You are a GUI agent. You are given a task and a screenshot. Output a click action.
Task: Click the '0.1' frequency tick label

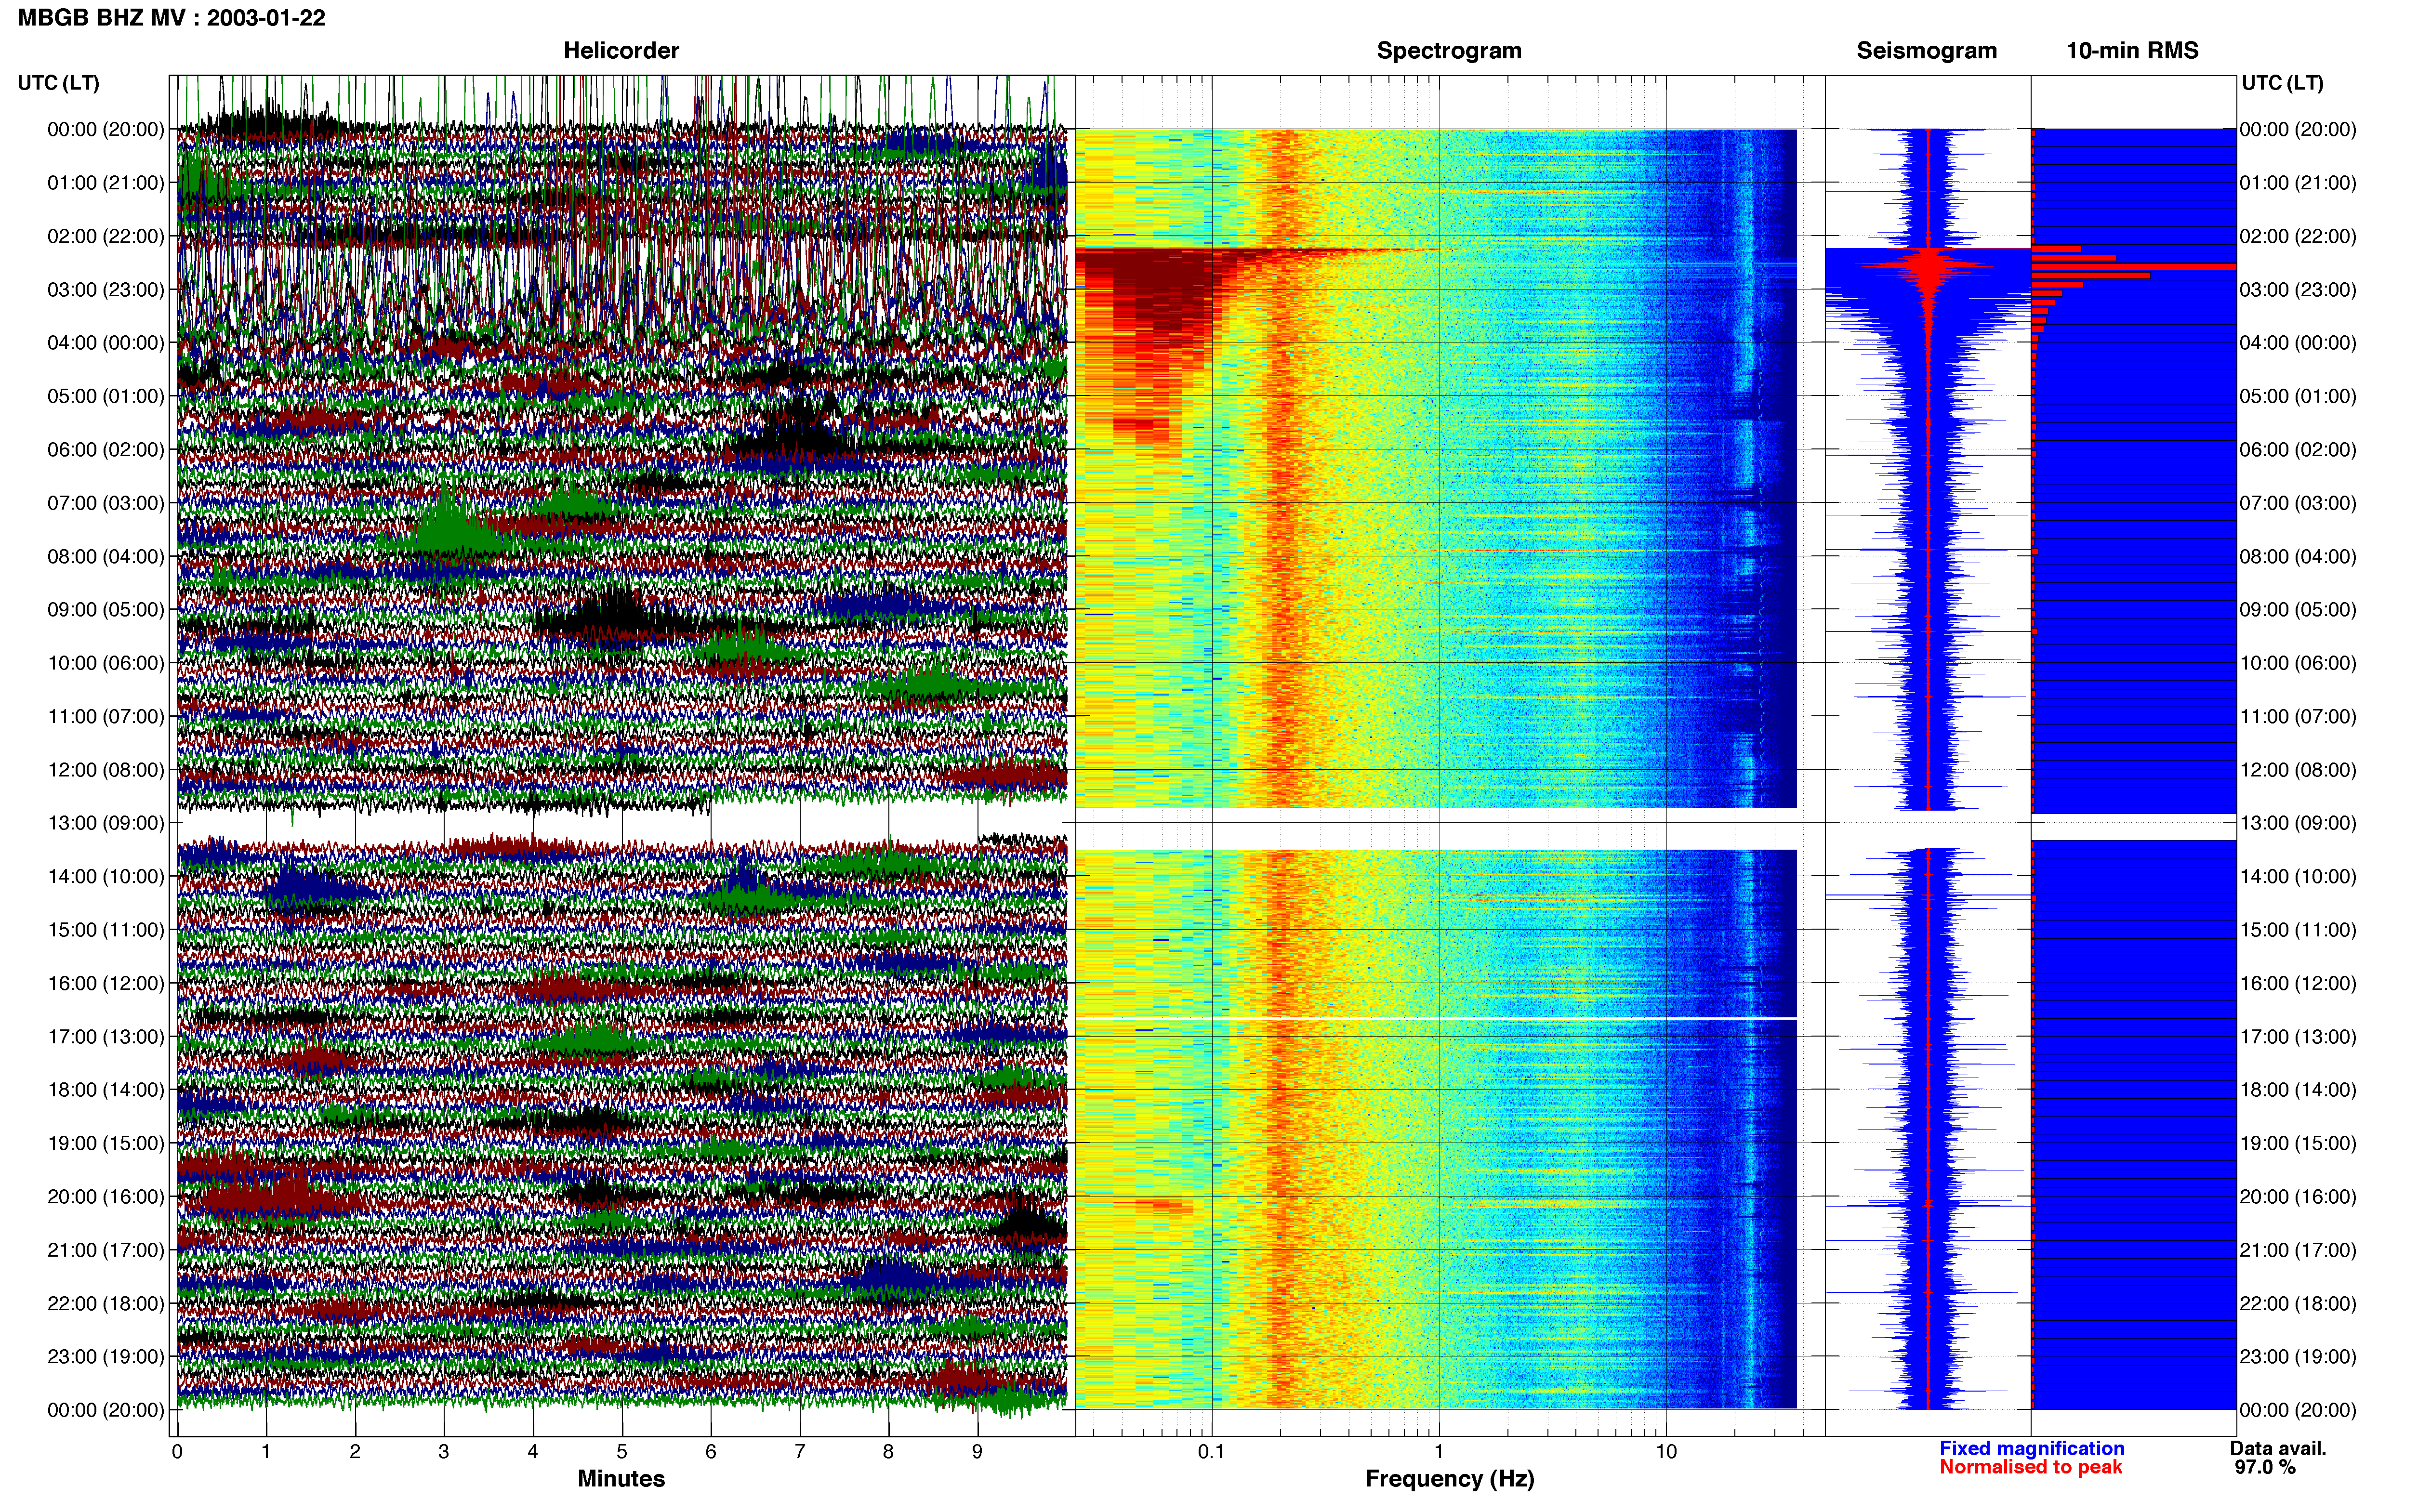coord(1211,1452)
